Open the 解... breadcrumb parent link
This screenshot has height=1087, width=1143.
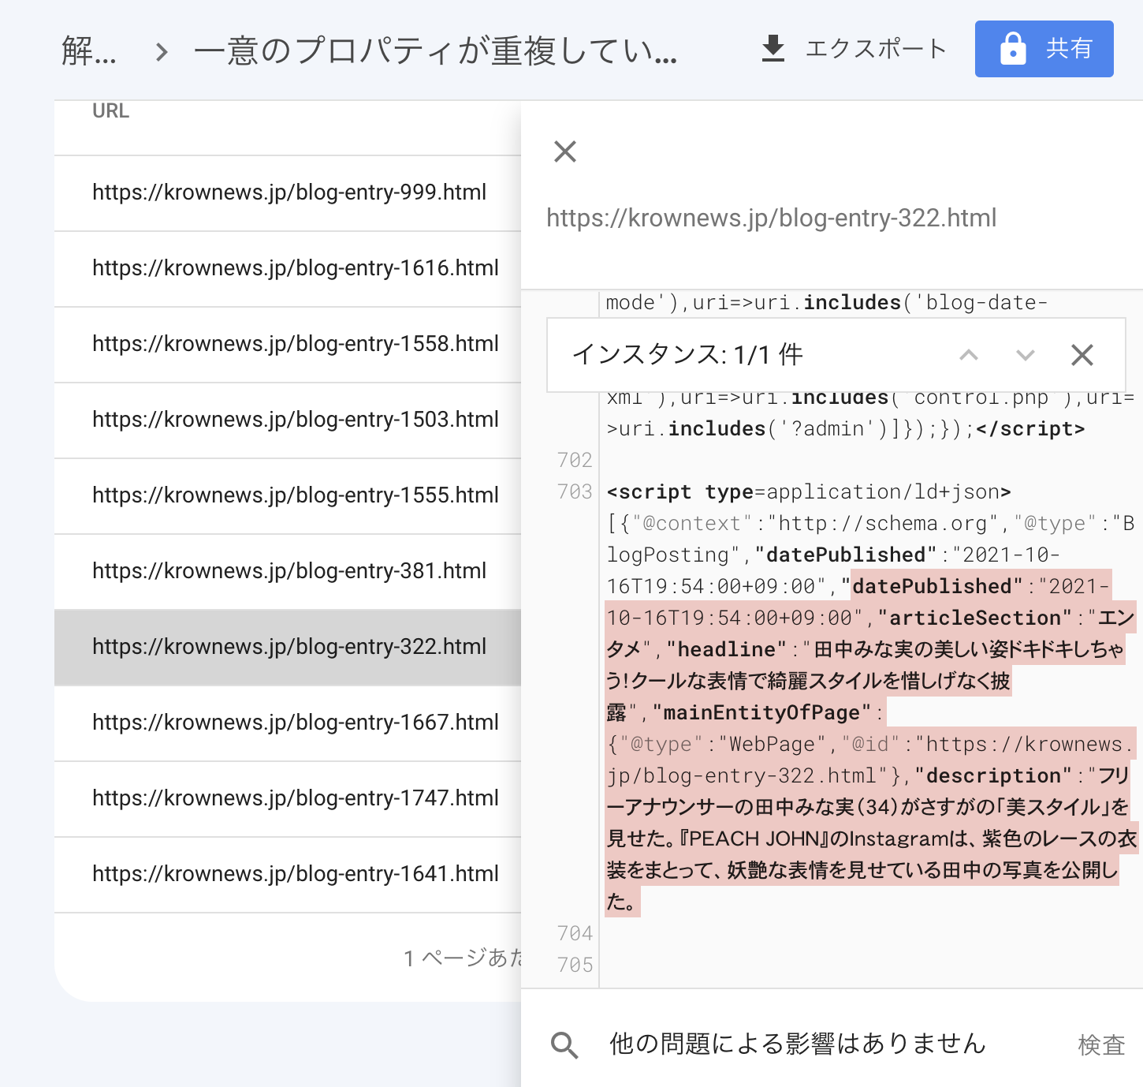coord(89,52)
